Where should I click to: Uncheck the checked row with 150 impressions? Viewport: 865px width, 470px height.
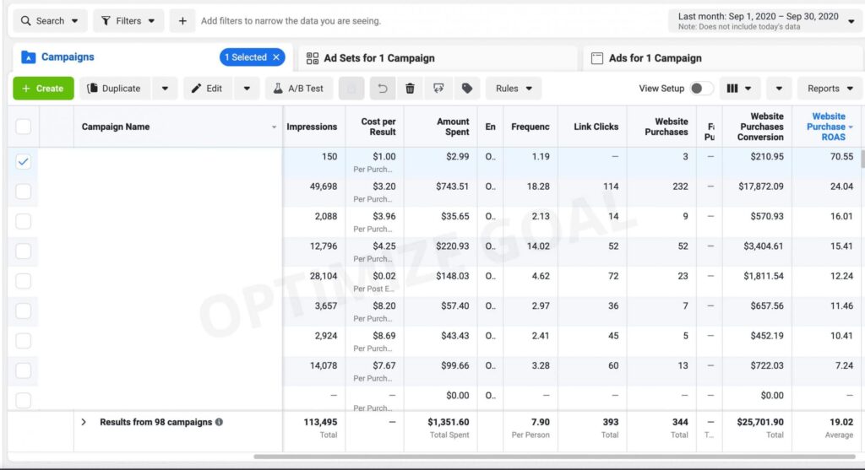coord(23,161)
